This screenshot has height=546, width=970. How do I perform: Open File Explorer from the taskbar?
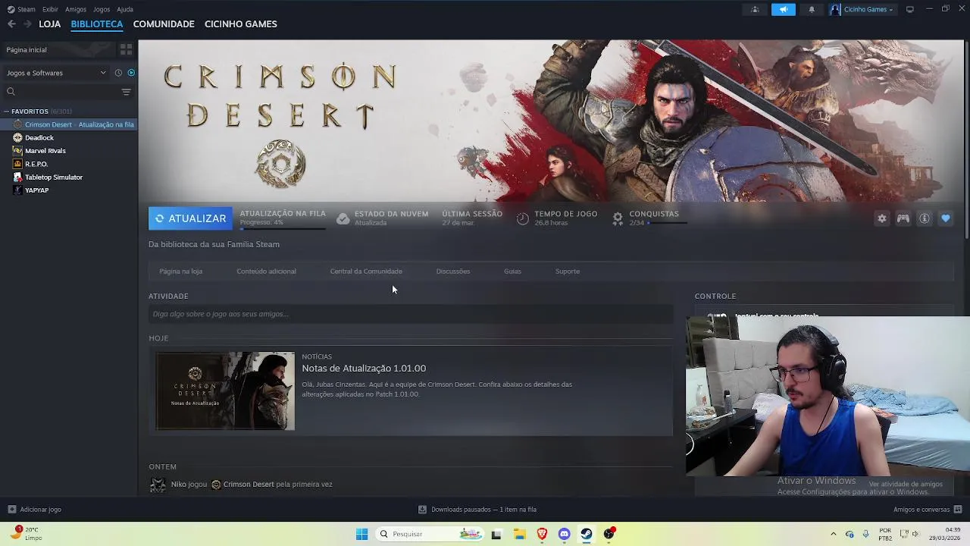point(519,534)
